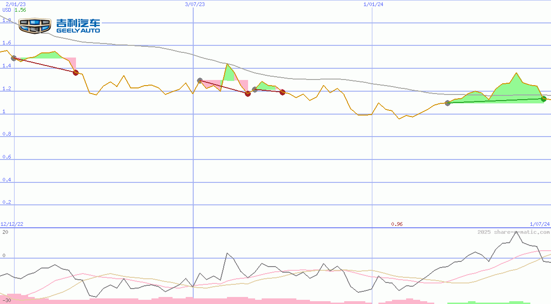Click the gray marker starting the middle trade
The image size is (551, 304).
[199, 80]
